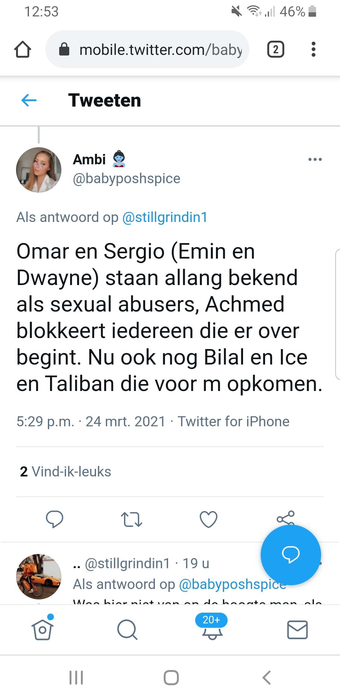The width and height of the screenshot is (340, 700).
Task: Open direct messages envelope icon
Action: point(297,630)
